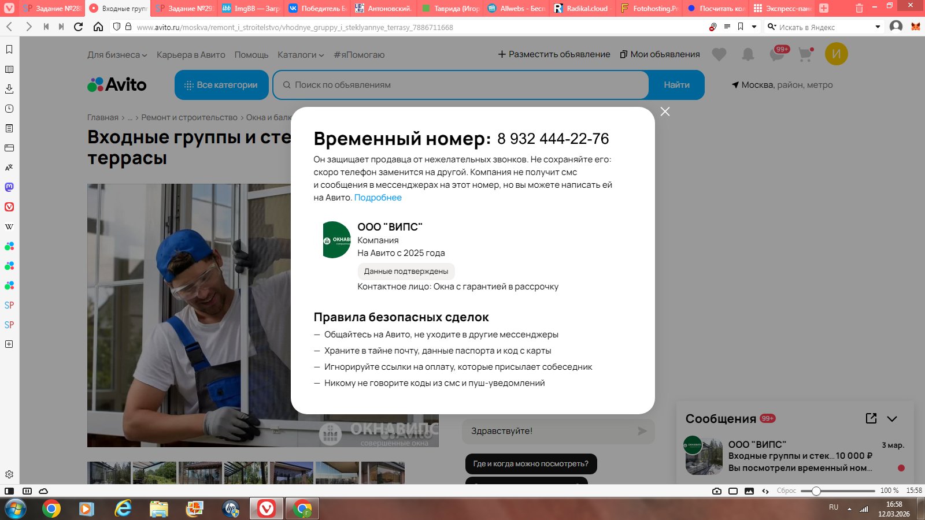This screenshot has height=520, width=925.
Task: Collapse the Сообщения panel
Action: pyautogui.click(x=892, y=419)
